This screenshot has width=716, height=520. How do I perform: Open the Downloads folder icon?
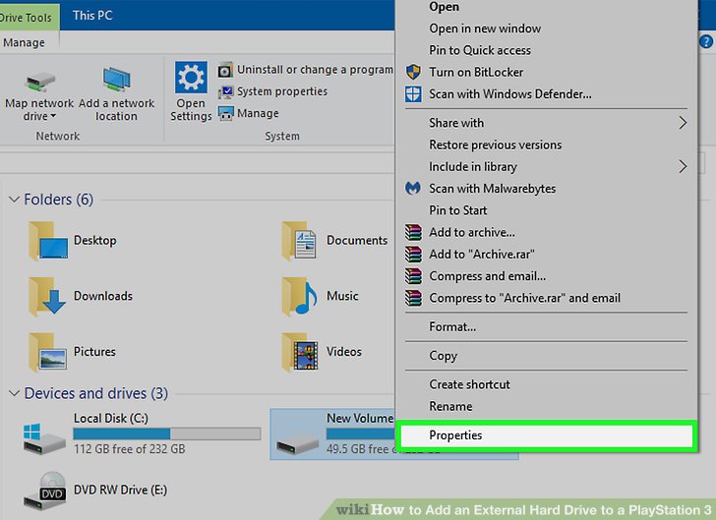click(x=47, y=296)
